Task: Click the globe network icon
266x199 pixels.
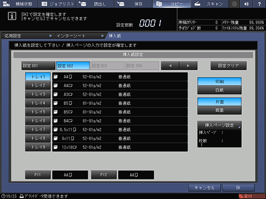Action: (x=235, y=4)
